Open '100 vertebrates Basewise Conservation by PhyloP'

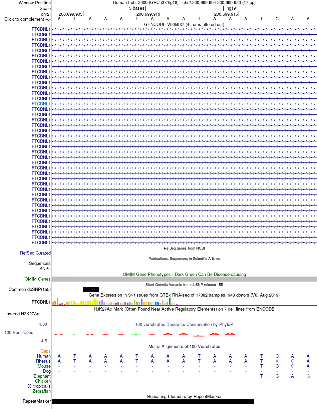(x=184, y=324)
